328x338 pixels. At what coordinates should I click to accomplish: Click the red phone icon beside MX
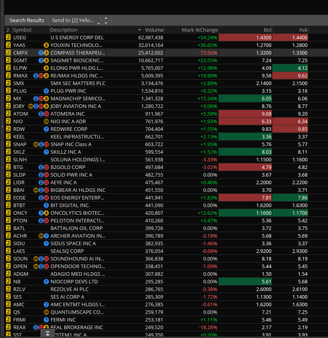(41, 98)
